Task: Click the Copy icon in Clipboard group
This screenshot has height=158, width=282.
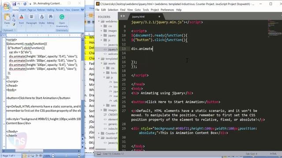Action: (14, 20)
